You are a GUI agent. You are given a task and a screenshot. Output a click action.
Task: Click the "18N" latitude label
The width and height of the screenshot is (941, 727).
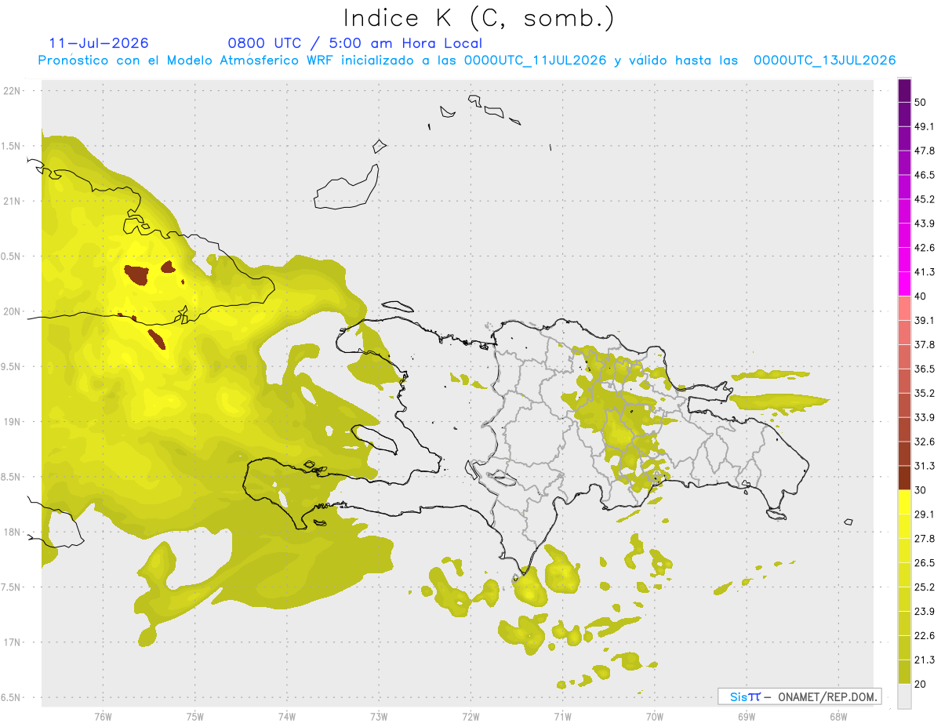13,533
